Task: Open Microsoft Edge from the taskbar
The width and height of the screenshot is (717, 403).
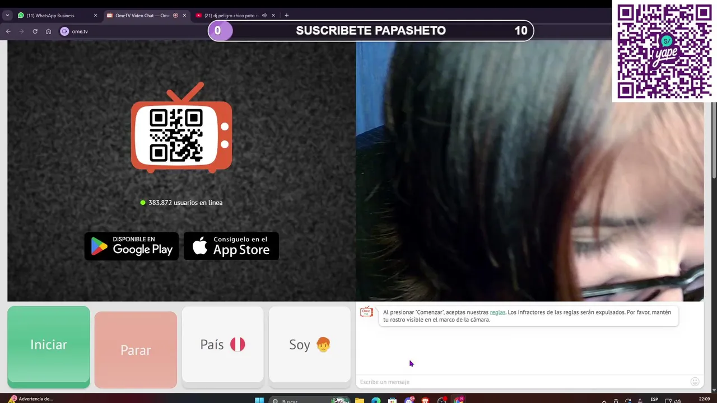Action: pos(376,400)
